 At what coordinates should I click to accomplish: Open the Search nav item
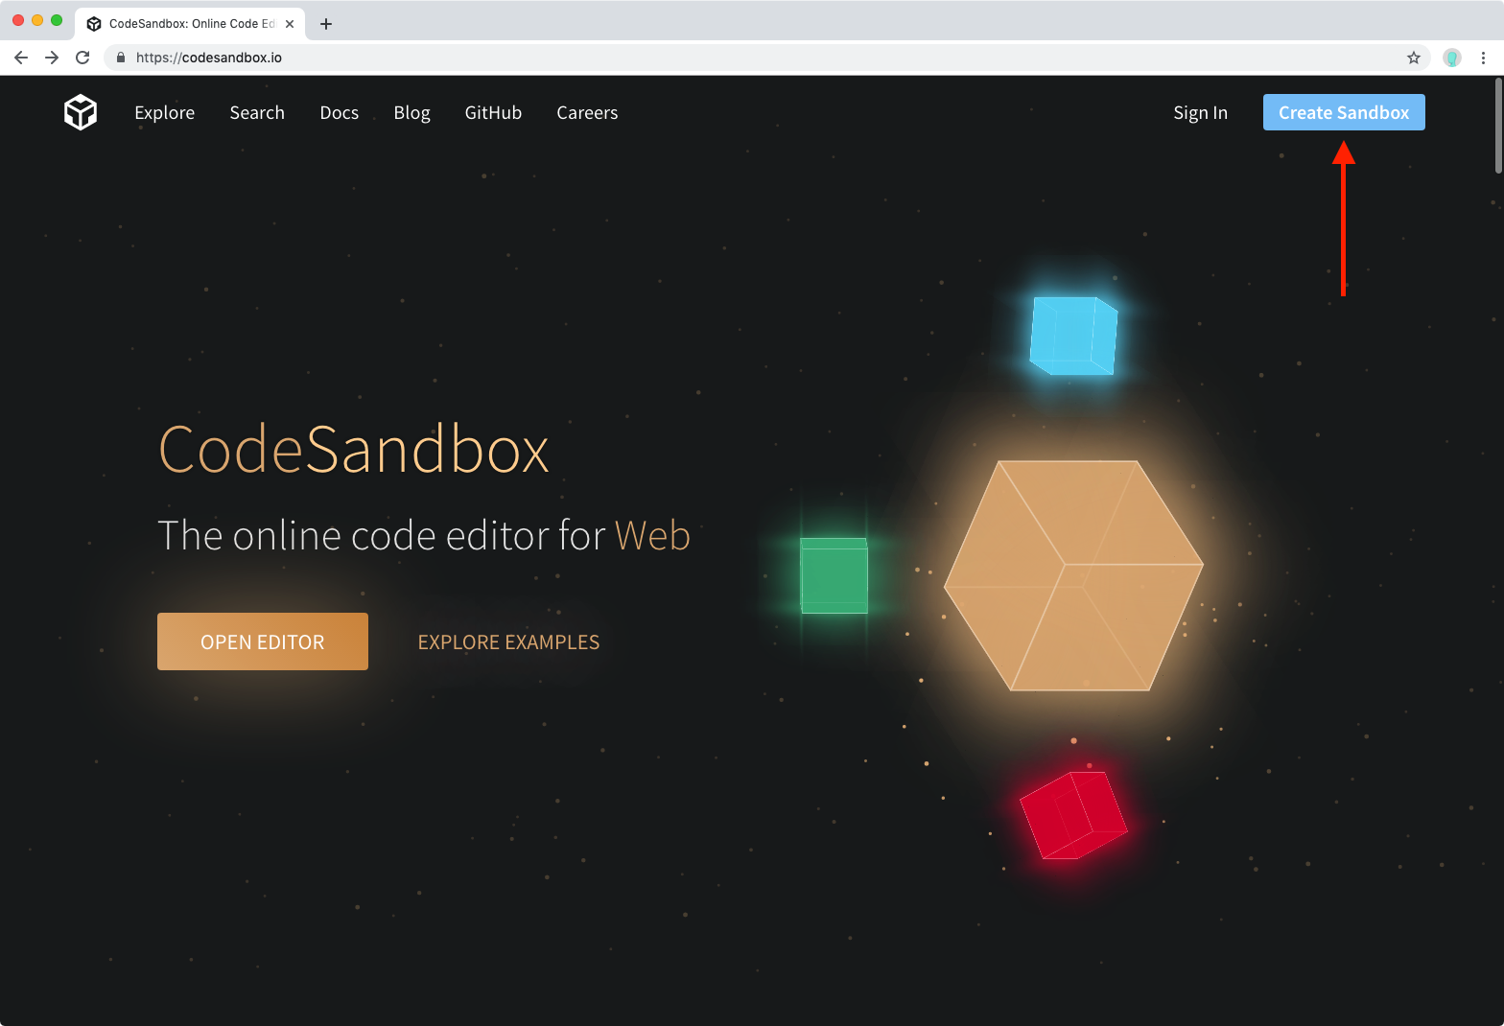pos(257,112)
